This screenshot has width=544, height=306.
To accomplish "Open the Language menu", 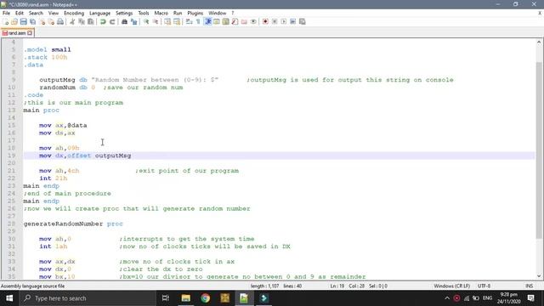I will (100, 14).
